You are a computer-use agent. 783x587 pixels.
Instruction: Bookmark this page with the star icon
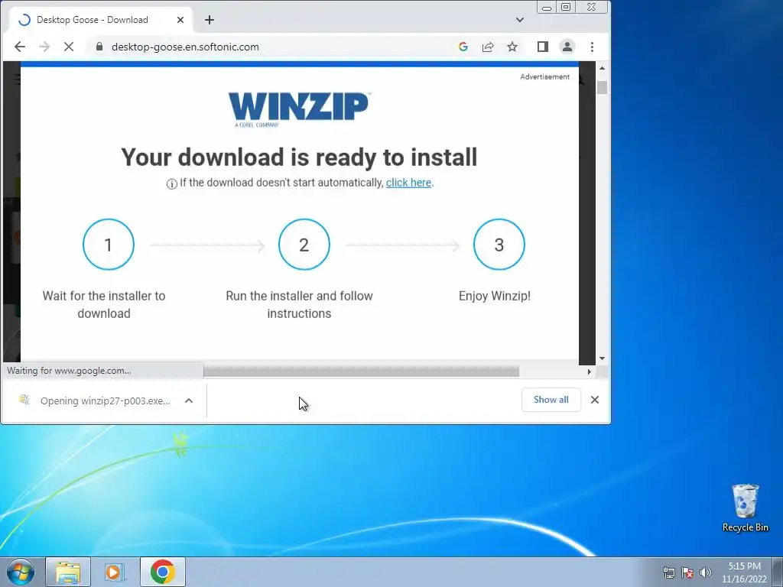pos(512,47)
